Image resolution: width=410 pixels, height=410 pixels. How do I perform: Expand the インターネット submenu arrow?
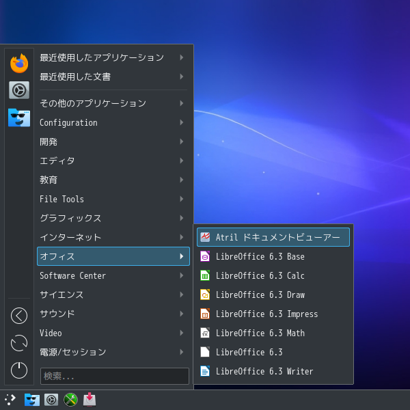[x=182, y=237]
